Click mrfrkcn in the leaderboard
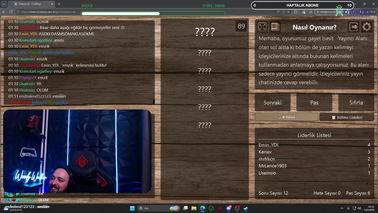Screen dimensions: 378x213 click(267, 159)
